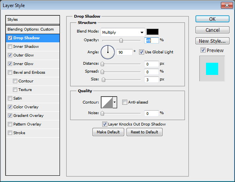Click the OK button
Image resolution: width=235 pixels, height=182 pixels.
coord(212,19)
